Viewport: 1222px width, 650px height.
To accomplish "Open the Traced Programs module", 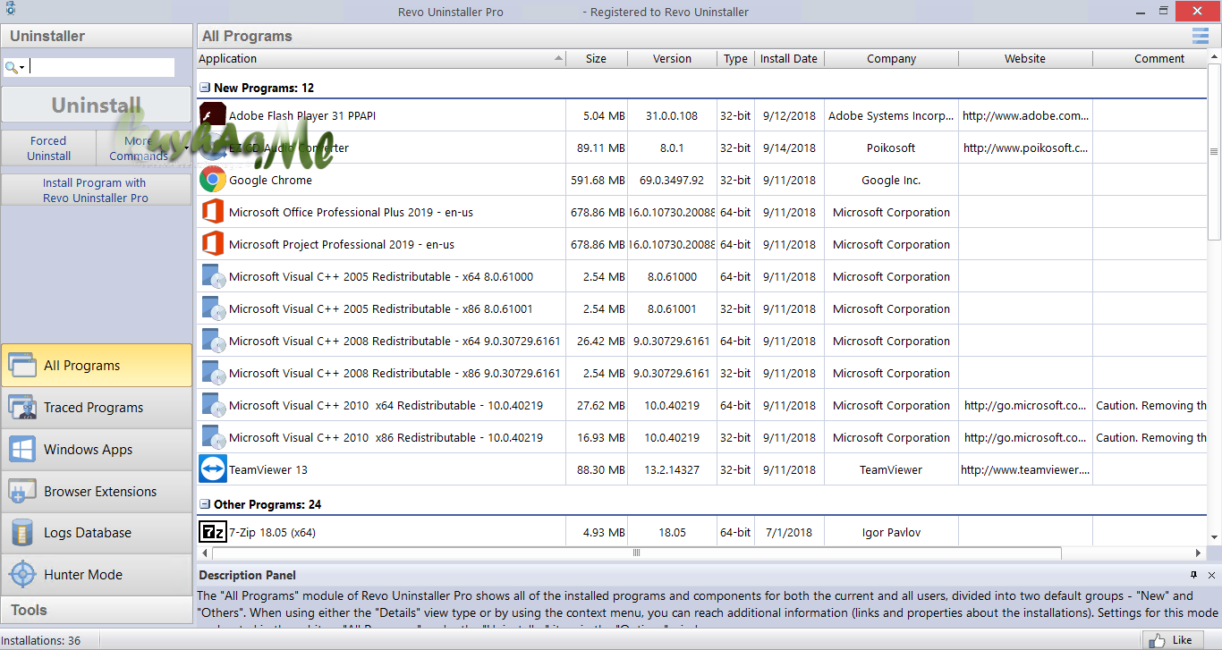I will tap(97, 408).
